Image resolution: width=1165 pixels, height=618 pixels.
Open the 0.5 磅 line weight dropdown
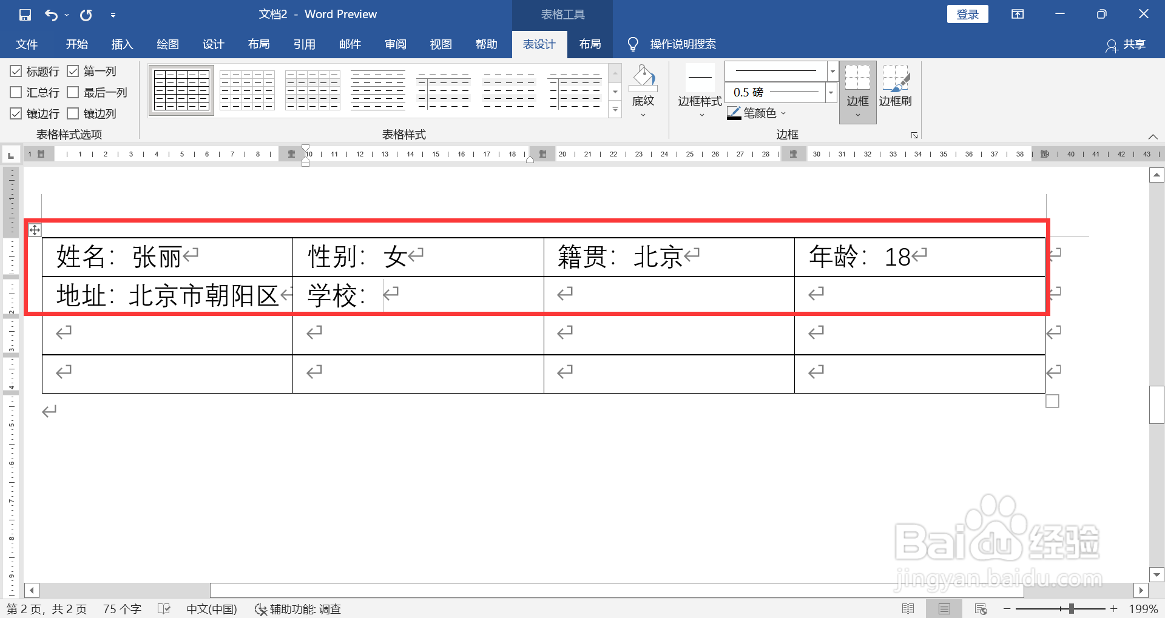pyautogui.click(x=831, y=92)
